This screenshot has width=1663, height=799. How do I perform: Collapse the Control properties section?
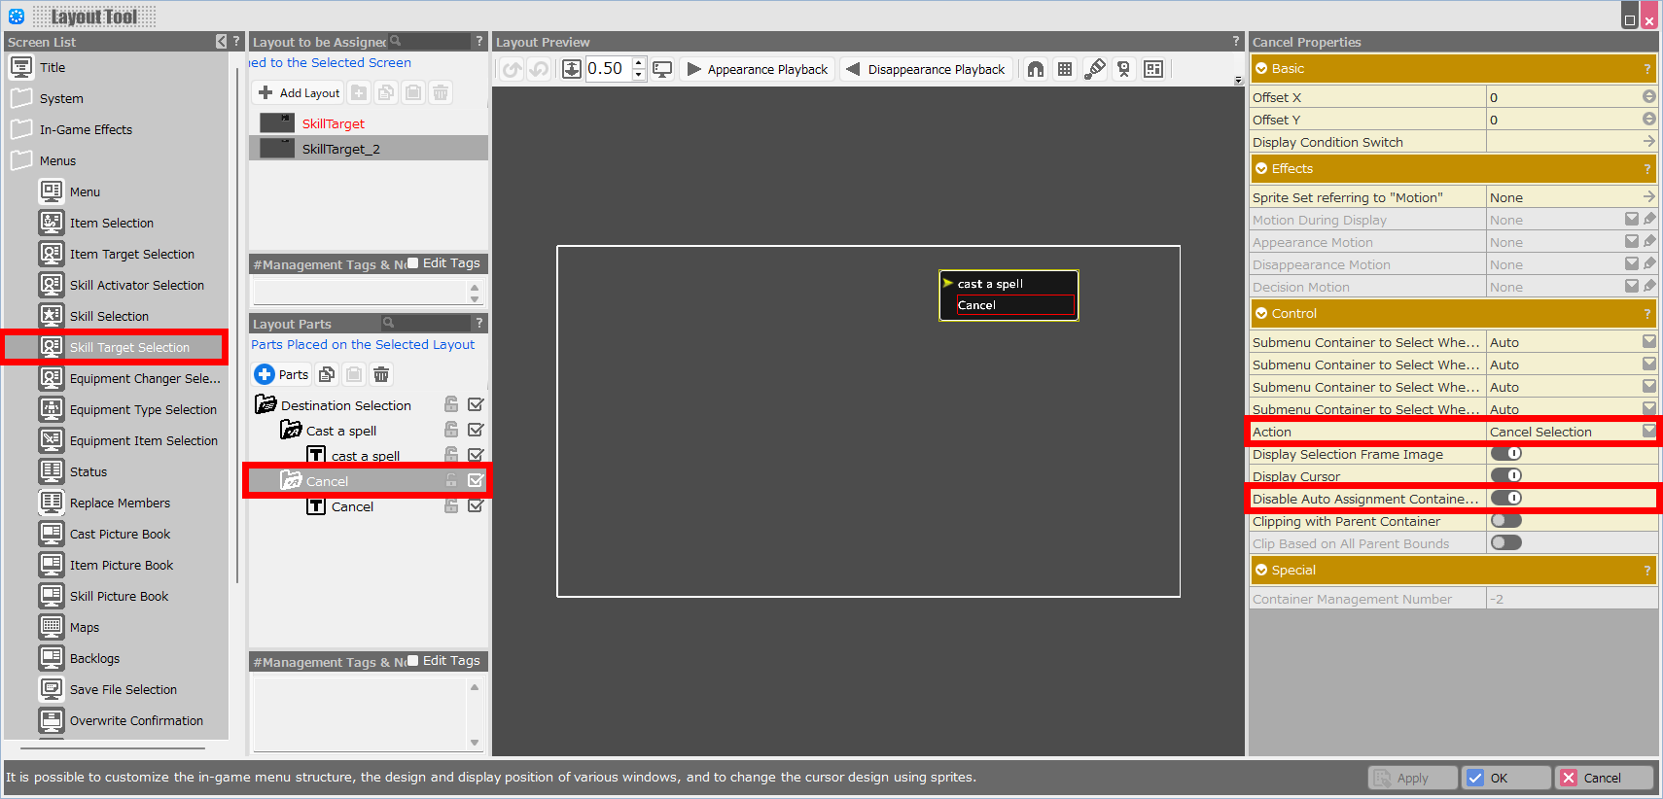[1261, 313]
